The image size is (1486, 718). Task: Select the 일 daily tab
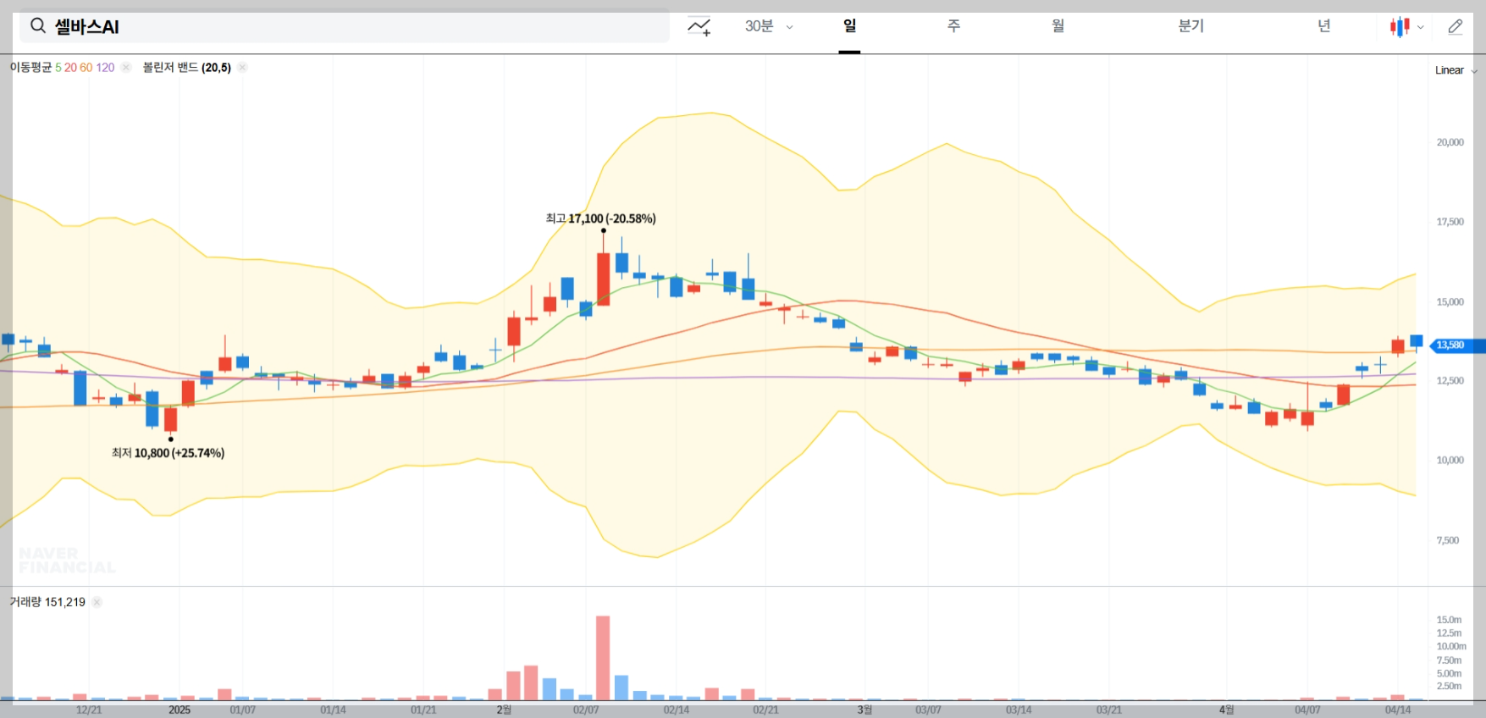tap(849, 26)
